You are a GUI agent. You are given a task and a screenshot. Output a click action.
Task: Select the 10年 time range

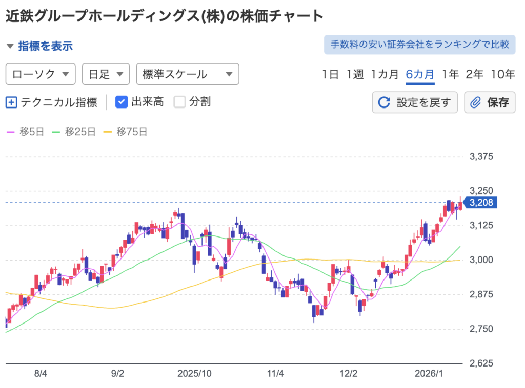(x=502, y=74)
